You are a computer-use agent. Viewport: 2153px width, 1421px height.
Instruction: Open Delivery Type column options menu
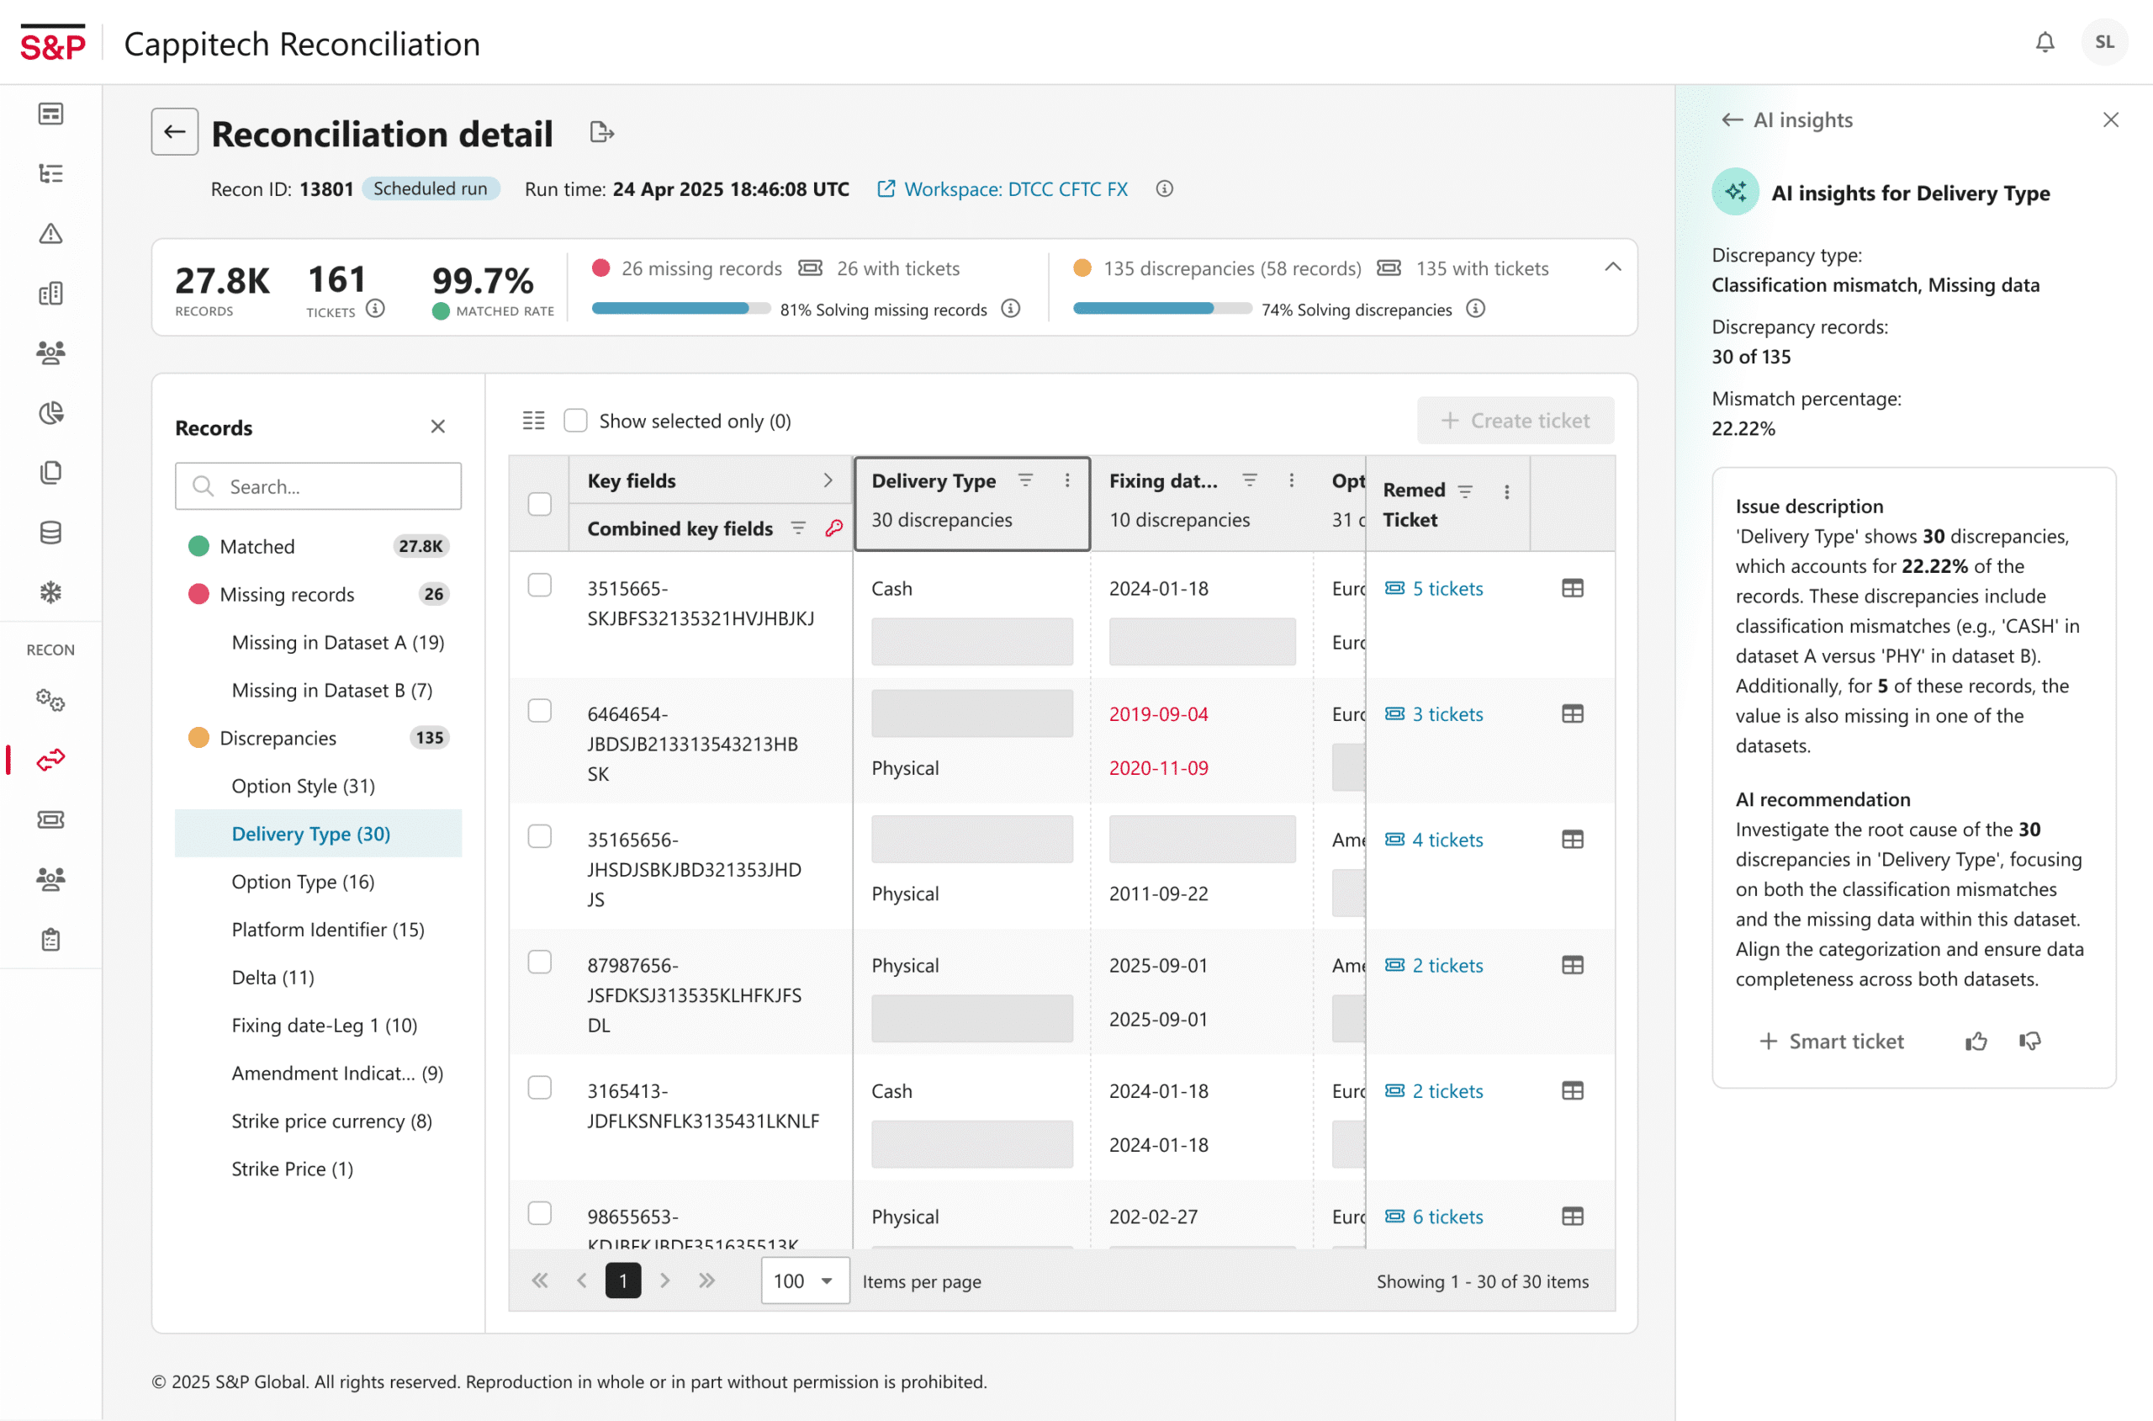pos(1067,480)
